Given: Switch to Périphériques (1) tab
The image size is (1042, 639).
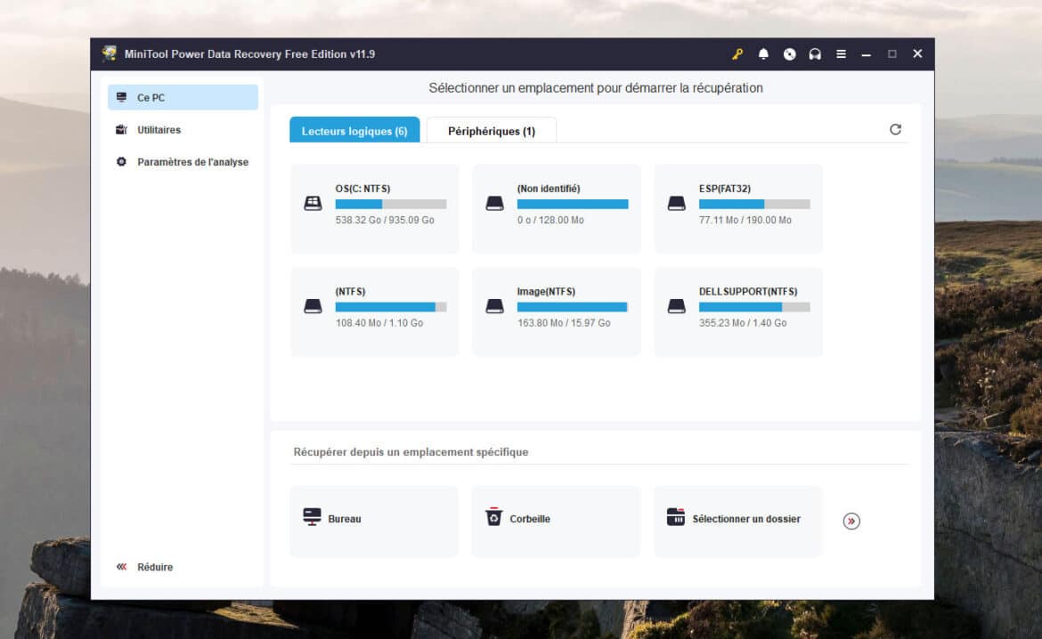Looking at the screenshot, I should (x=492, y=131).
